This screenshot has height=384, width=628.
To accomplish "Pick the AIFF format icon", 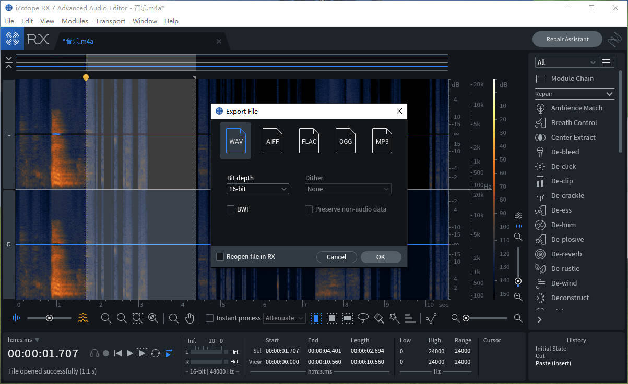I will click(x=272, y=141).
